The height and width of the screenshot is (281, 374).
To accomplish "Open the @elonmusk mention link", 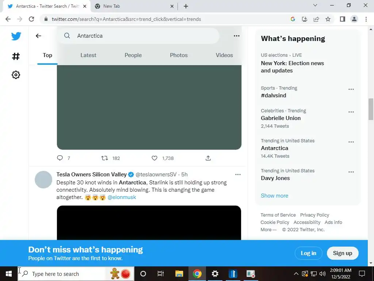I will [x=122, y=197].
